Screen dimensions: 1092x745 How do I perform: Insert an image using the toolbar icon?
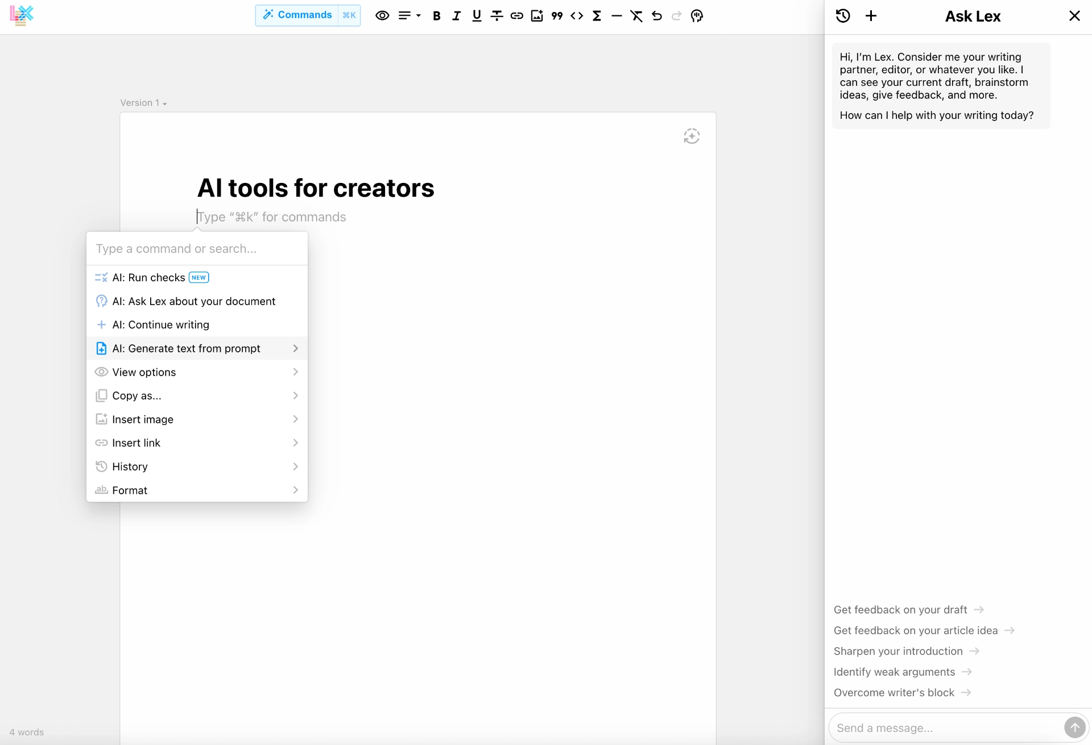coord(536,15)
